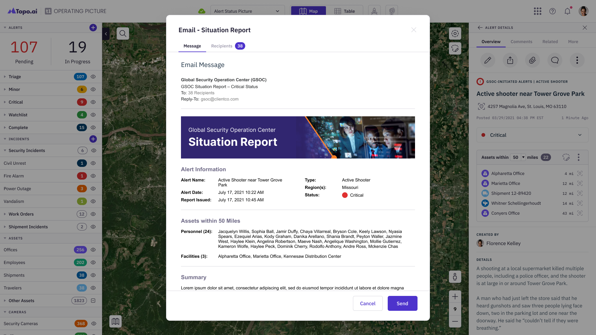Viewport: 596px width, 335px height.
Task: Cancel the email dialog
Action: 368,303
